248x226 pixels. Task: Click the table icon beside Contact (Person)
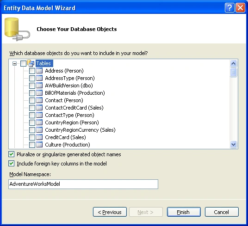[x=39, y=100]
